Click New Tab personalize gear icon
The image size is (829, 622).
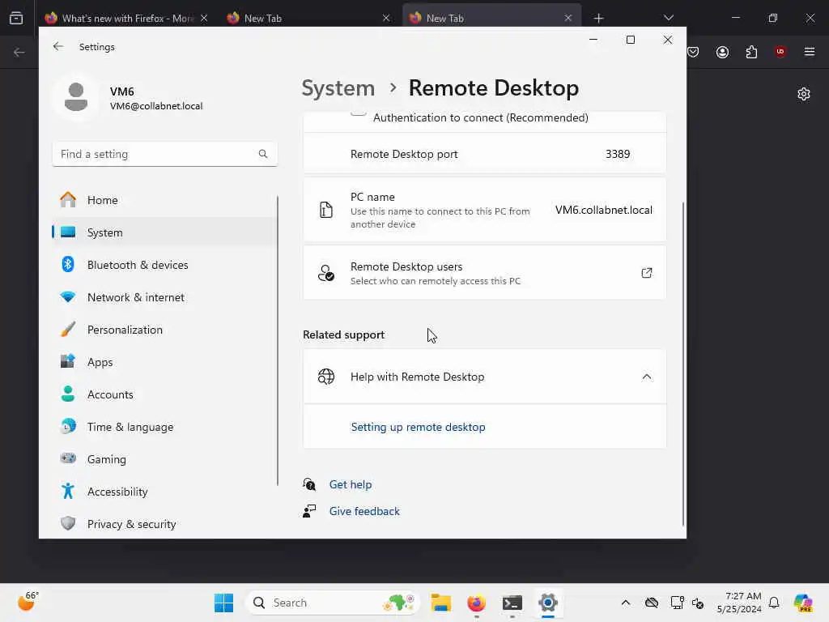804,94
